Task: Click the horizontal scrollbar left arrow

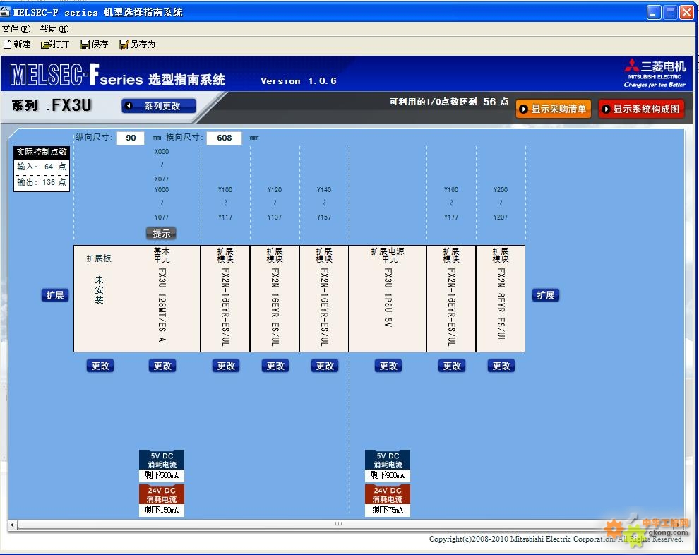Action: [13, 525]
